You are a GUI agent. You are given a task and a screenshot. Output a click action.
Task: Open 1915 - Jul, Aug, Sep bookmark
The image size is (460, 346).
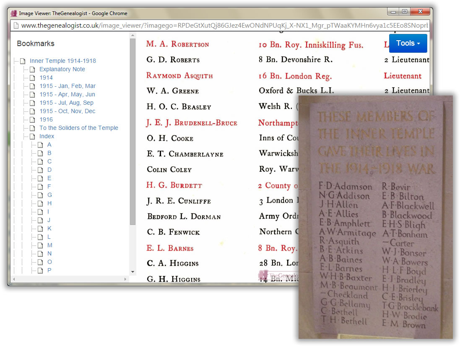pos(66,103)
